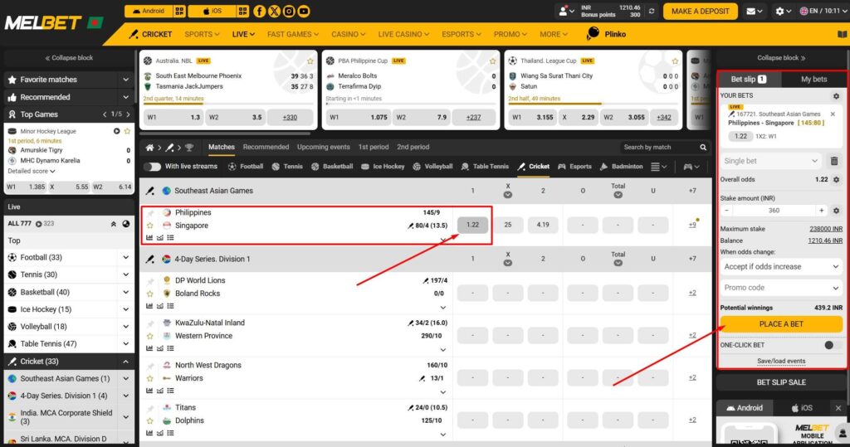Screen dimensions: 850x447
Task: Favorite the KwaZulu-Natal Inland match
Action: (150, 336)
